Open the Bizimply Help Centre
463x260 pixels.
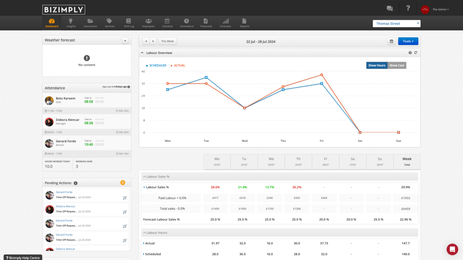[x=23, y=258]
